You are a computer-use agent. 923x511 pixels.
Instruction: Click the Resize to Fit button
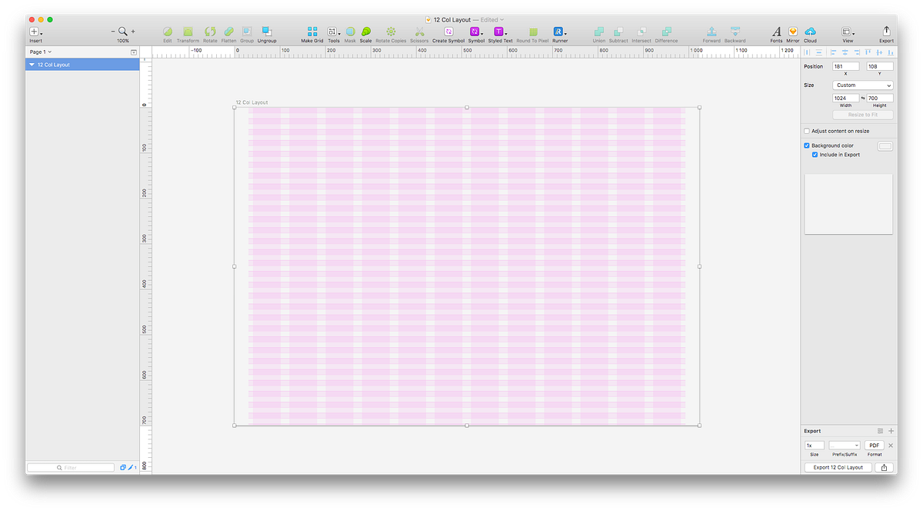(x=862, y=115)
